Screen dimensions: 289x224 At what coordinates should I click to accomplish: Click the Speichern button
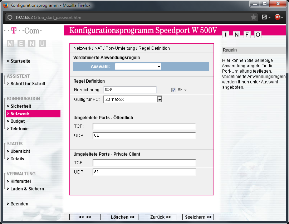198,217
